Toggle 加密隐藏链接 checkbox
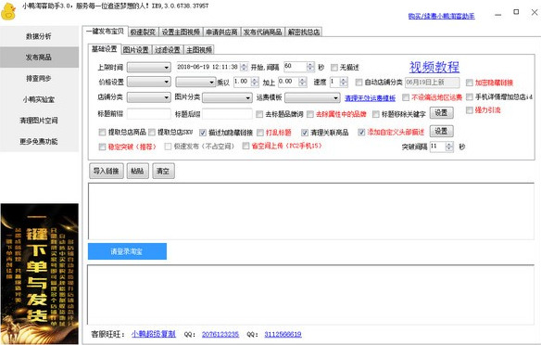 (x=470, y=83)
